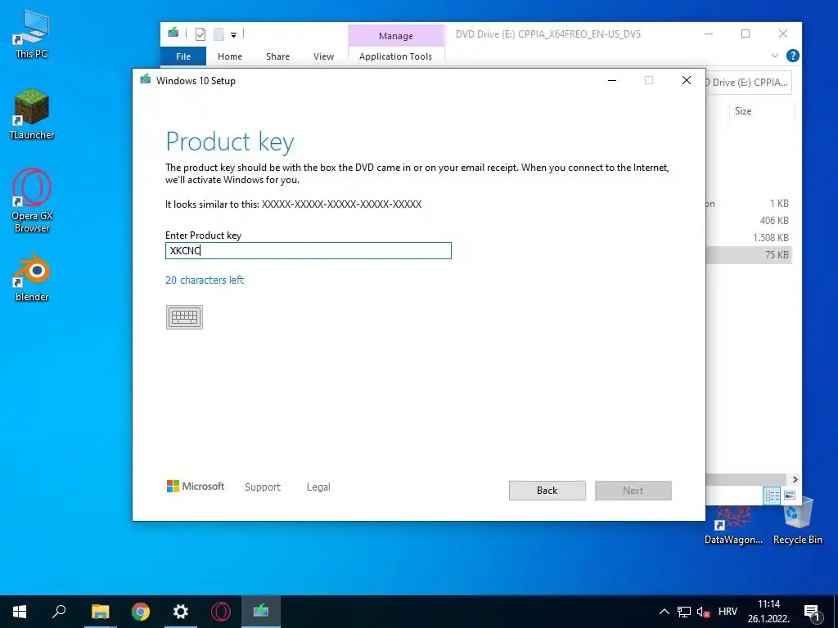Image resolution: width=838 pixels, height=628 pixels.
Task: Open the Support link
Action: coord(263,487)
